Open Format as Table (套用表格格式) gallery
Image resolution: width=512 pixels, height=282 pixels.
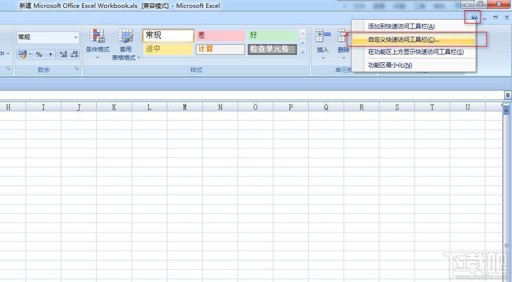point(125,45)
